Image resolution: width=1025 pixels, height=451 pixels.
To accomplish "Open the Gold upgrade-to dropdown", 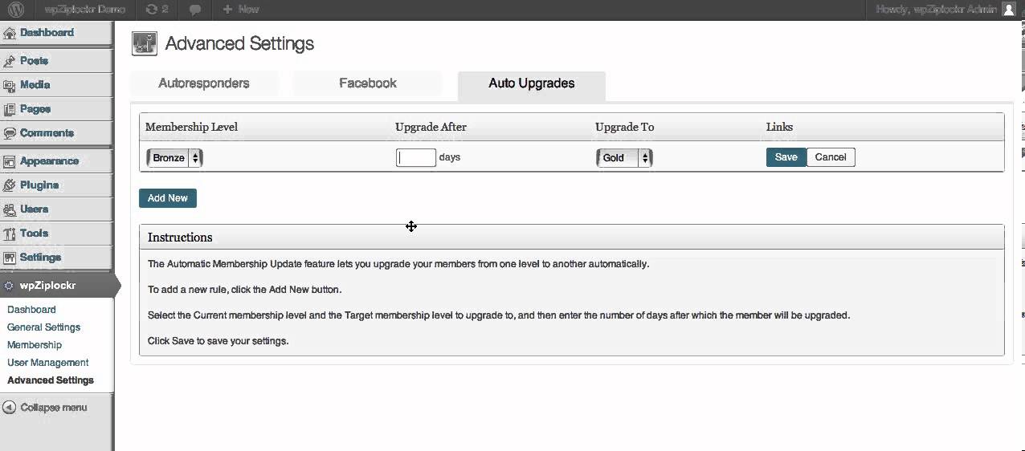I will click(x=624, y=158).
